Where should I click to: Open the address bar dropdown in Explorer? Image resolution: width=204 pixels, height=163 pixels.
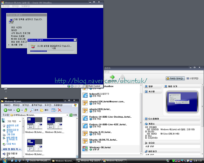(x=67, y=115)
